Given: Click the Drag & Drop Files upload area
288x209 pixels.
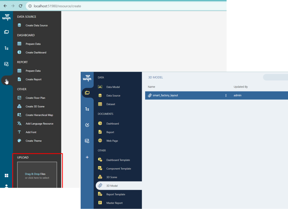Looking at the screenshot, I should pyautogui.click(x=37, y=176).
